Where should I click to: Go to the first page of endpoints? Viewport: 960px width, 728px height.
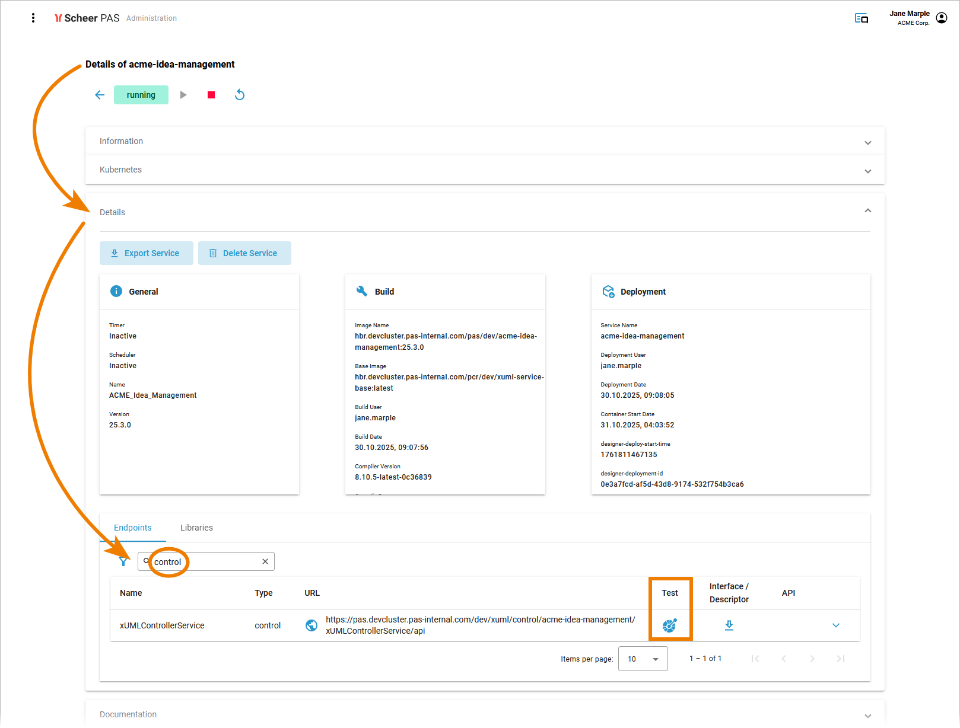(x=755, y=659)
